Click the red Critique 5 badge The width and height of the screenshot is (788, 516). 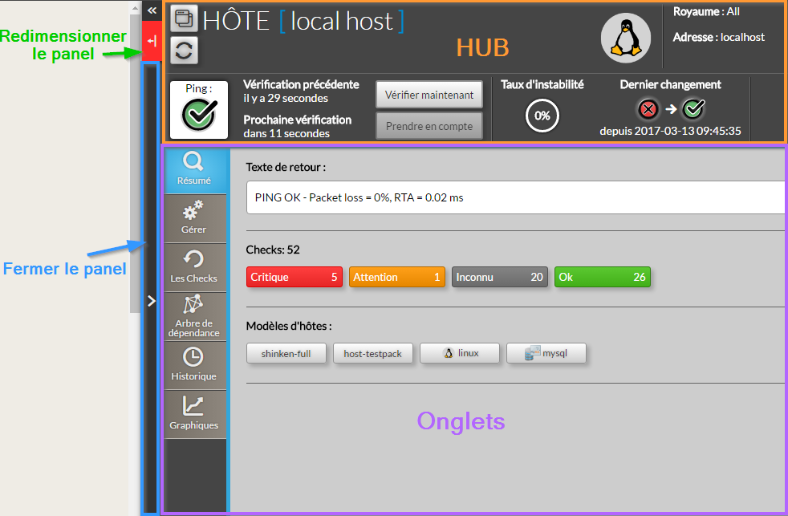[x=294, y=277]
